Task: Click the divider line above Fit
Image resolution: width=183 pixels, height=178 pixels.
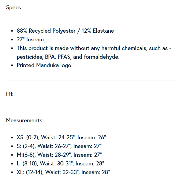Action: pos(91,81)
